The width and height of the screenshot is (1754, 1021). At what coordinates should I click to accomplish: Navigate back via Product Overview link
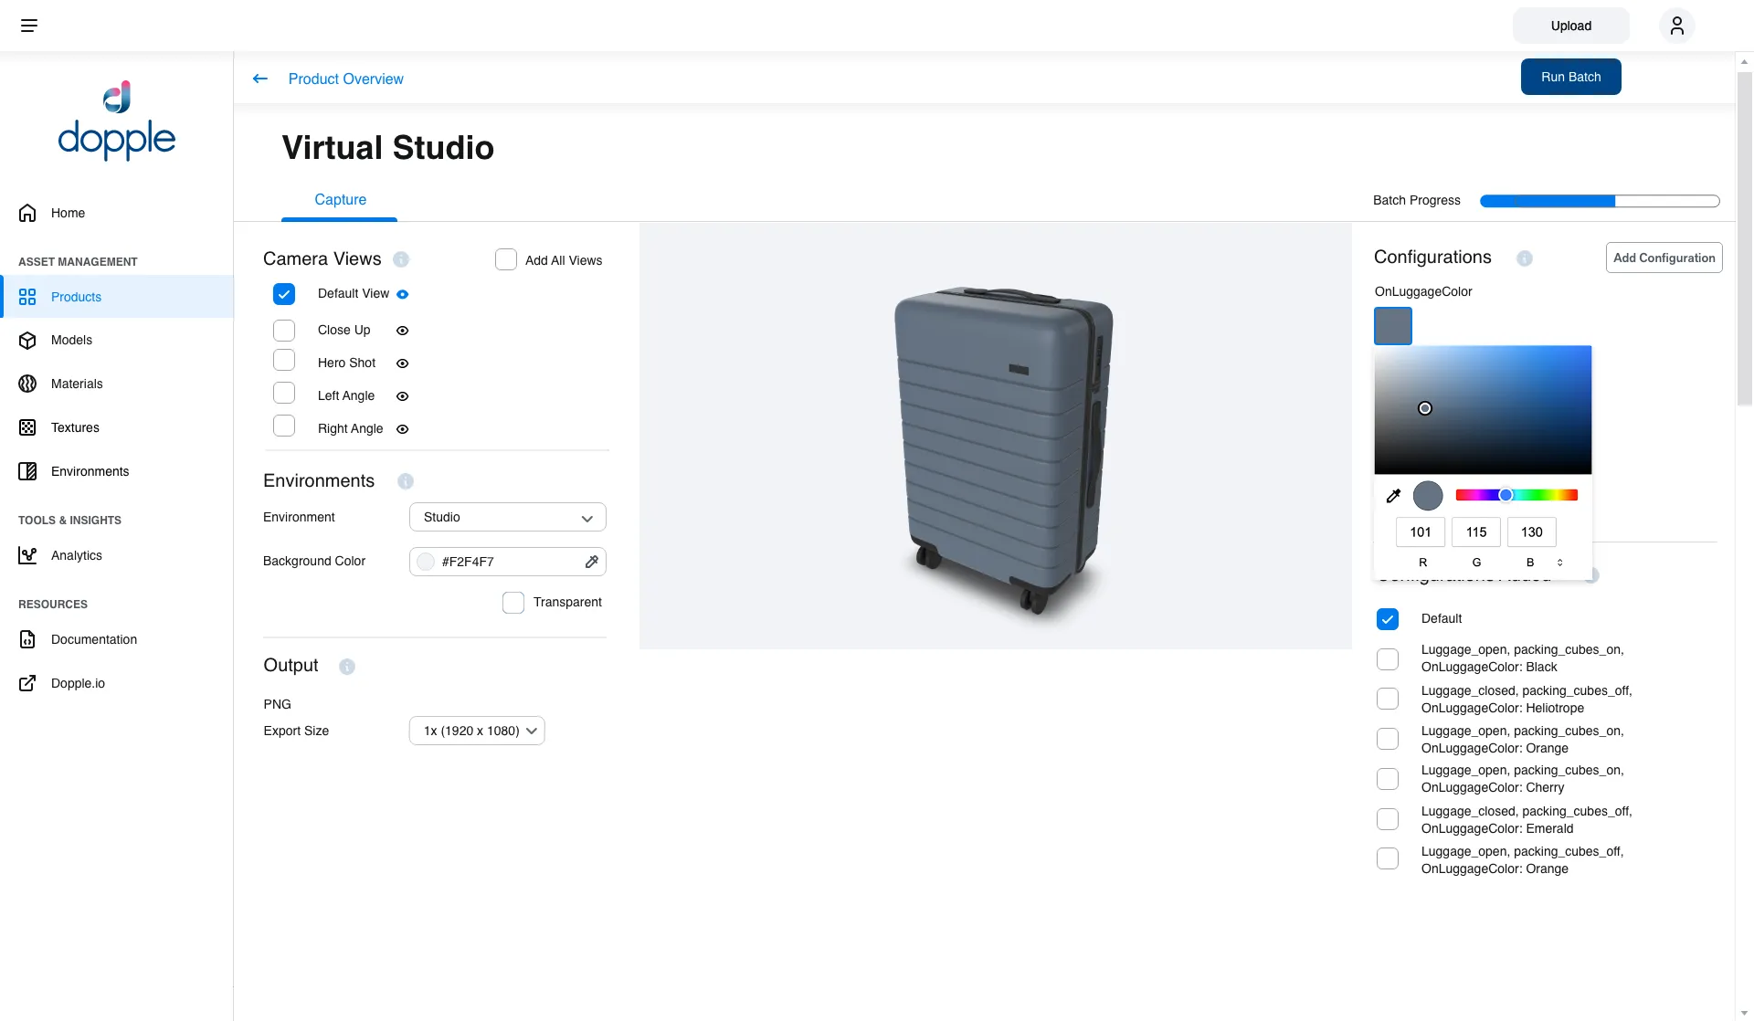(x=344, y=79)
